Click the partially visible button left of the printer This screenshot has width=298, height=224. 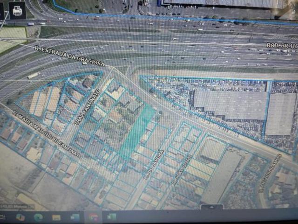pyautogui.click(x=2, y=11)
